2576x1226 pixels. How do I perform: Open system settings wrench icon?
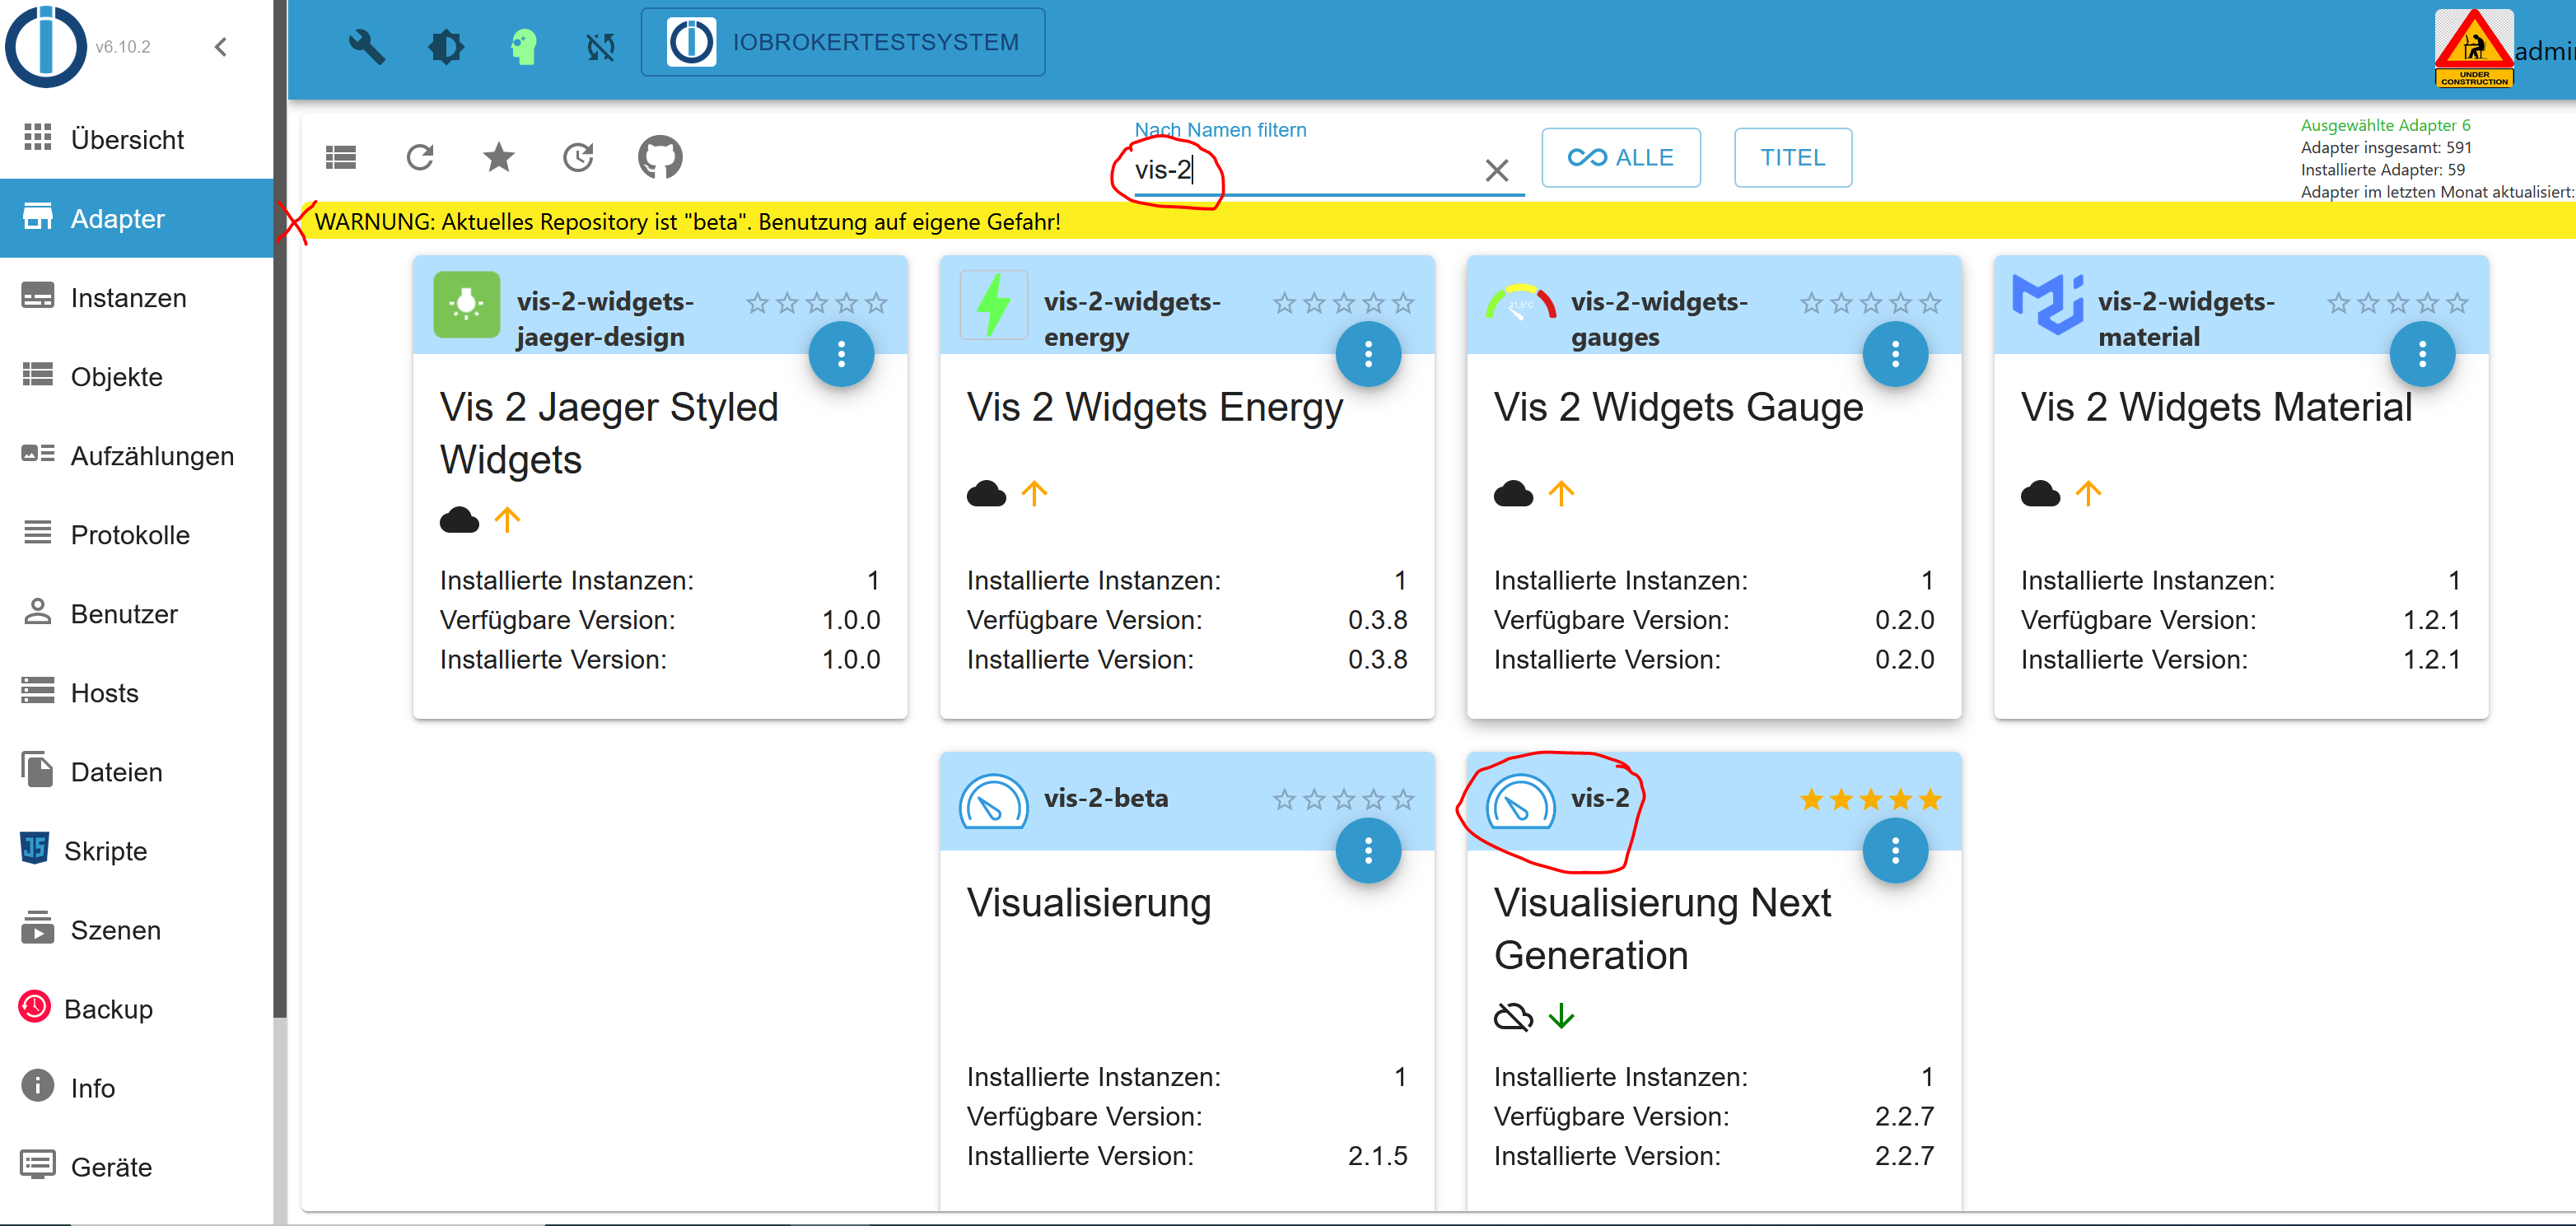[x=366, y=45]
